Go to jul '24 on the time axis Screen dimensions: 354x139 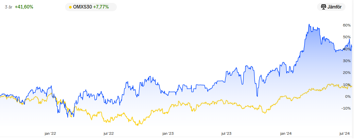tap(345, 133)
